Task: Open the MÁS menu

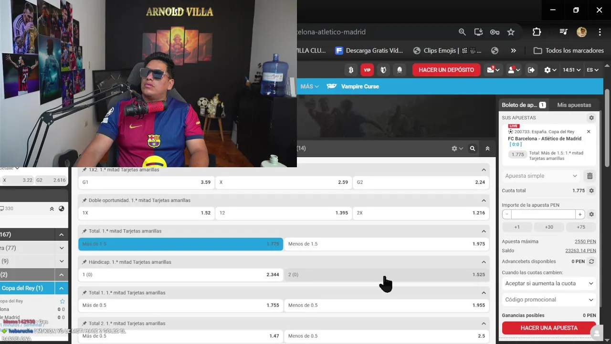Action: [309, 86]
